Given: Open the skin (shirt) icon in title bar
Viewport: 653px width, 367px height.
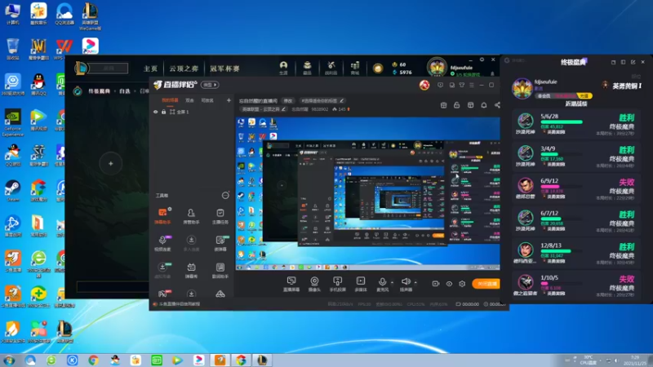Looking at the screenshot, I should click(462, 85).
